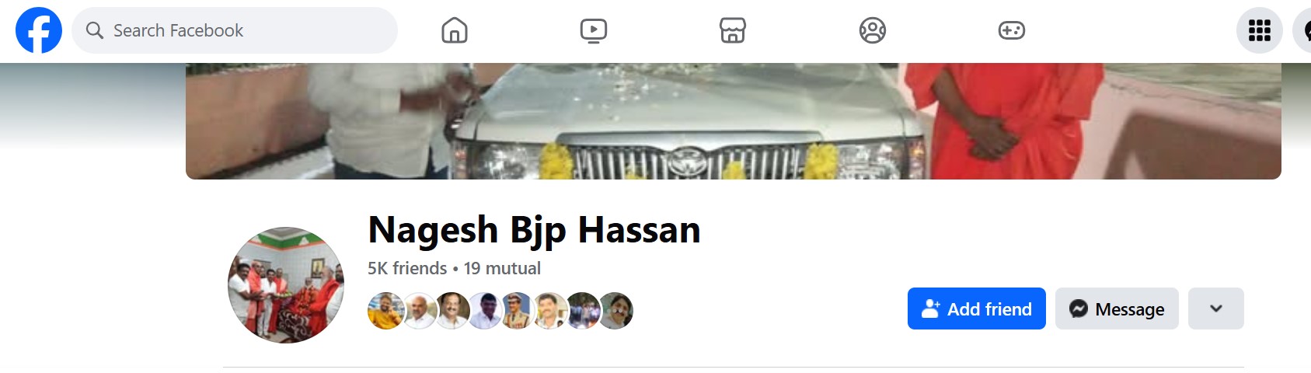Go to the Home feed icon

[455, 30]
